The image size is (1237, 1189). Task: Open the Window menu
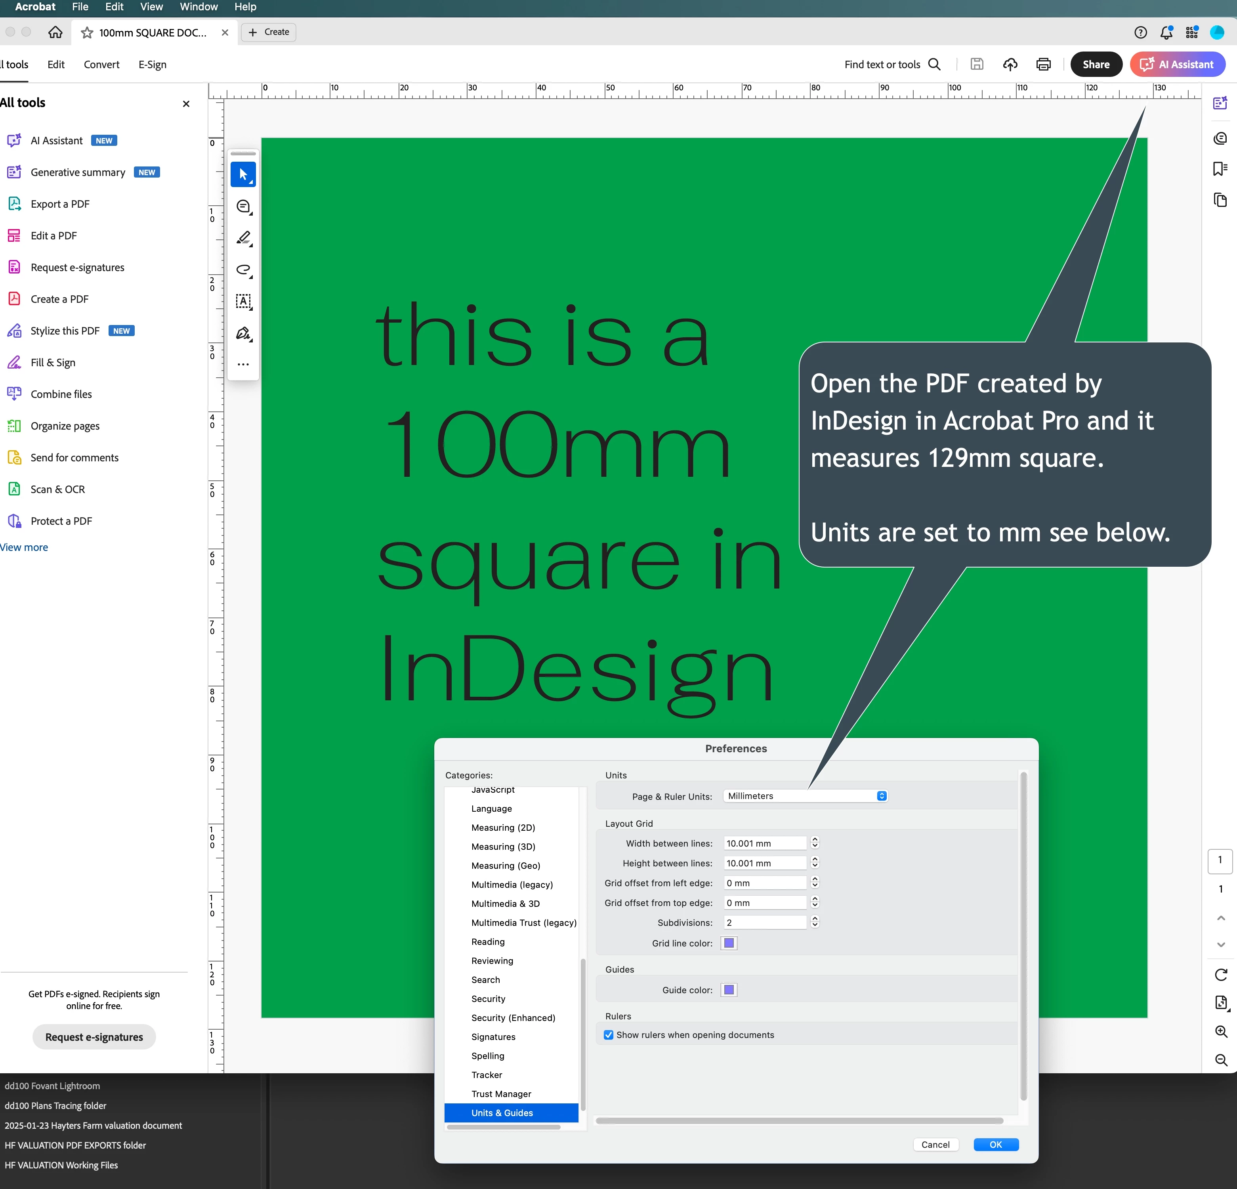coord(198,7)
